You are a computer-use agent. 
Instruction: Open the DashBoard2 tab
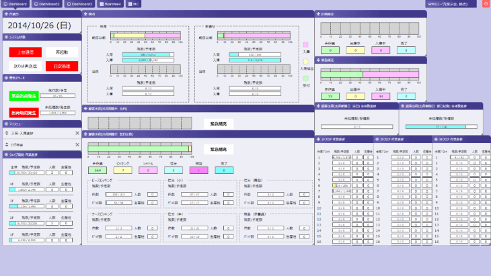coord(48,4)
